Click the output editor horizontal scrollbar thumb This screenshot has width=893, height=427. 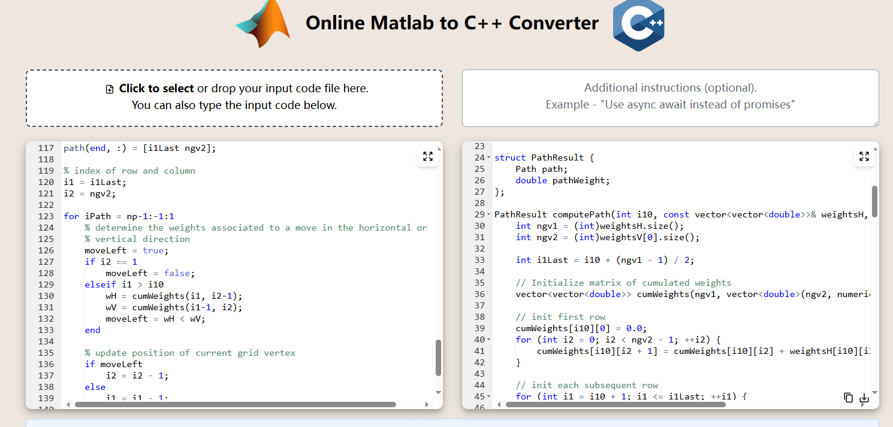615,405
